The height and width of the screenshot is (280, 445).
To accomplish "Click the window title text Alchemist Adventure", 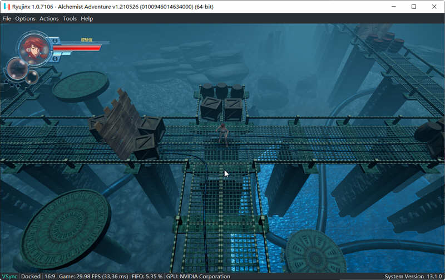I will (85, 7).
